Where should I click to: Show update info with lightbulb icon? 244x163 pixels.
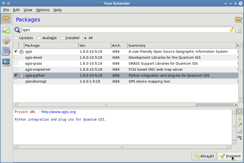coord(240,118)
